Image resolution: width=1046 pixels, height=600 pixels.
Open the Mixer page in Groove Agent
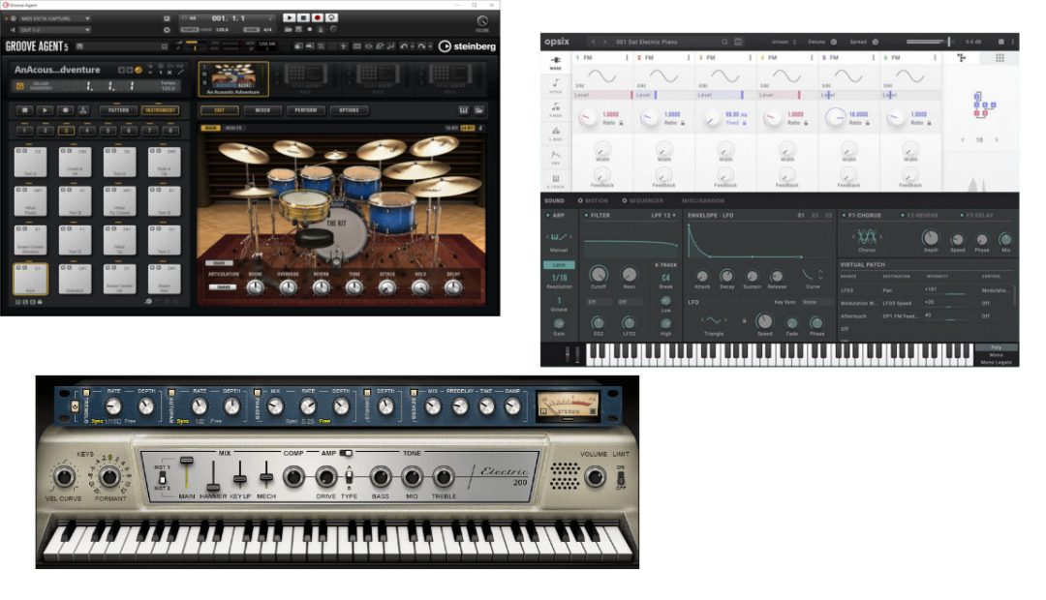click(x=262, y=110)
